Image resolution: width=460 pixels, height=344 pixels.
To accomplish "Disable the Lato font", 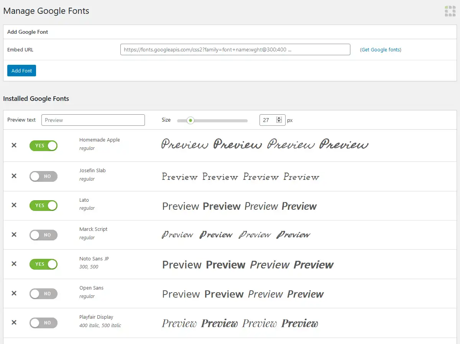I will (x=43, y=206).
